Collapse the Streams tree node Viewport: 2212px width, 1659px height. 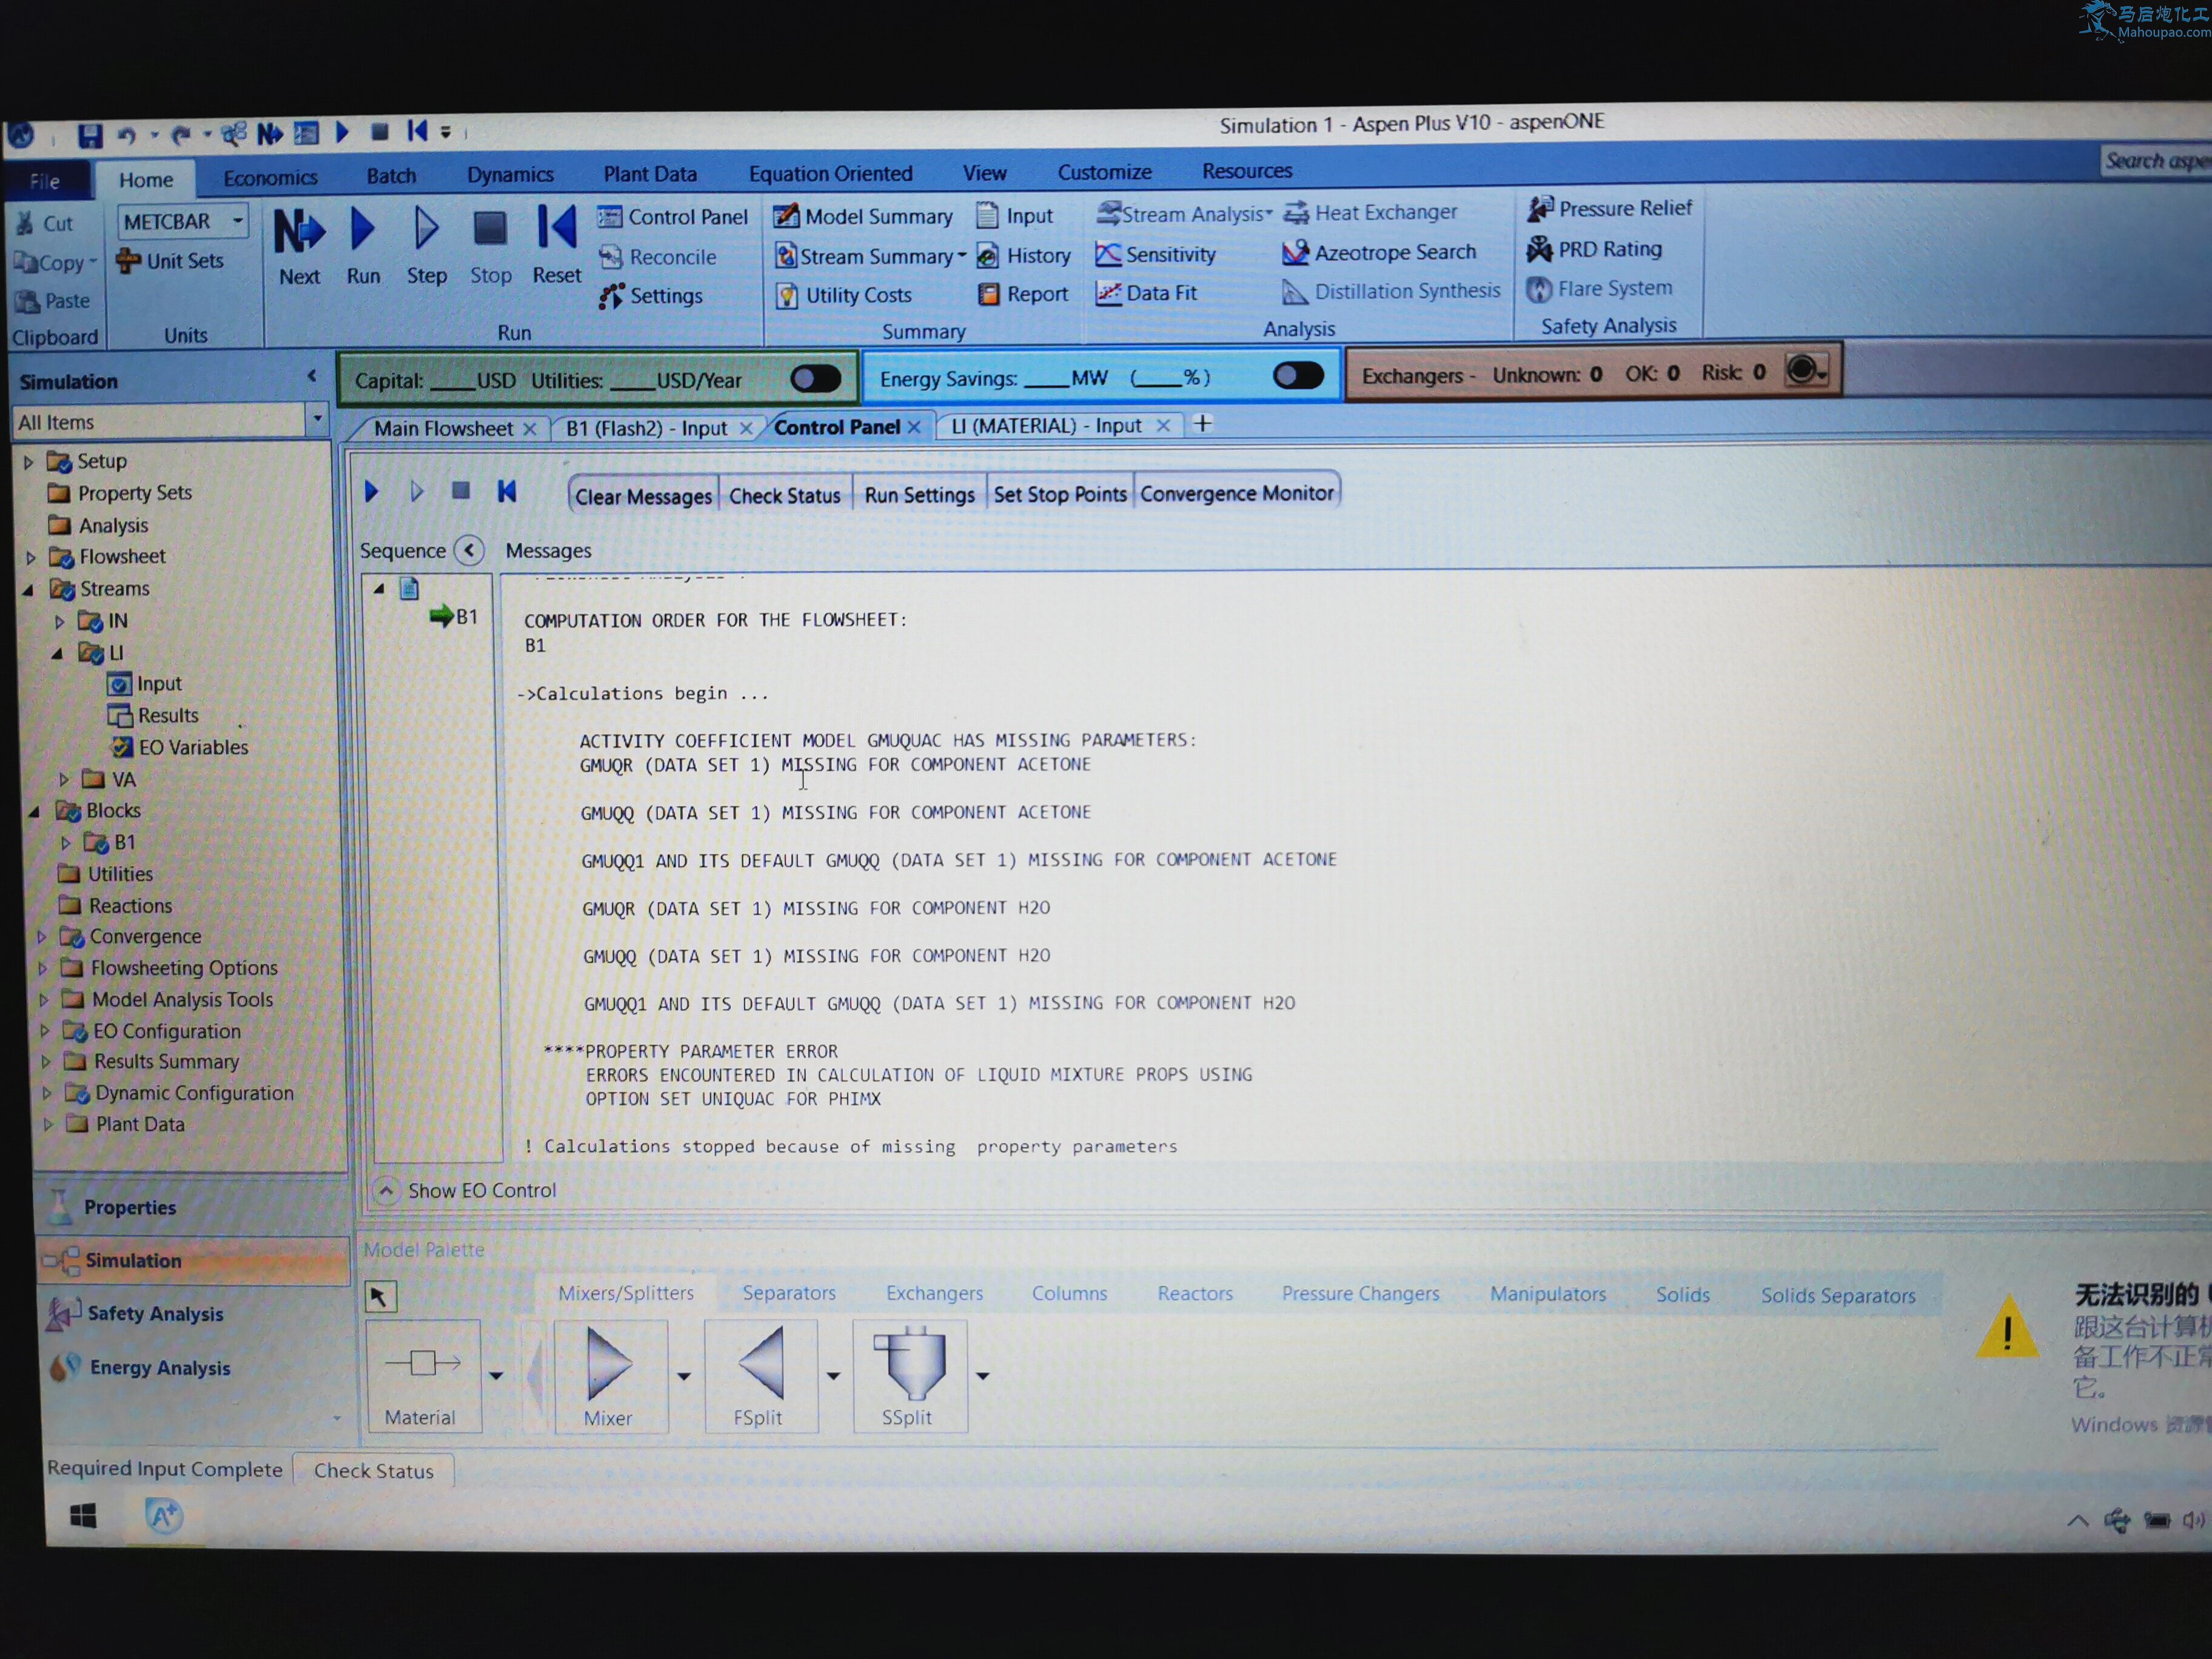pos(28,590)
